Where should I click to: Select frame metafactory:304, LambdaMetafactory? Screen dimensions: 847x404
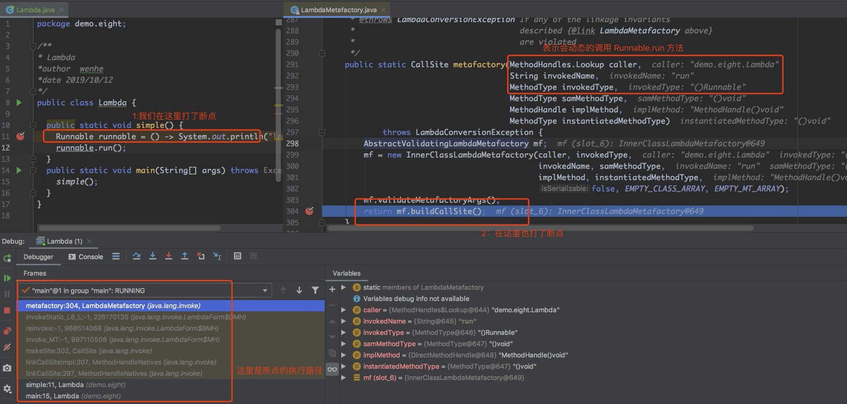[x=171, y=306]
